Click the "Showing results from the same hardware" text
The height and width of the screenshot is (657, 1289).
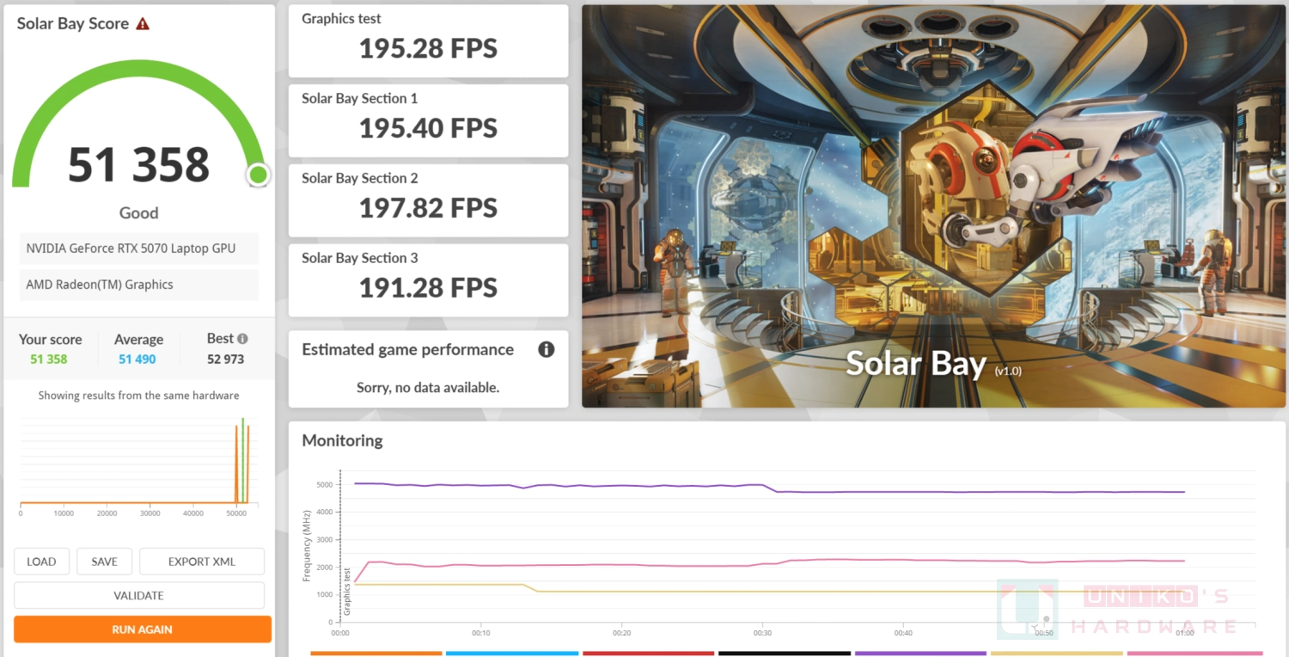tap(139, 396)
